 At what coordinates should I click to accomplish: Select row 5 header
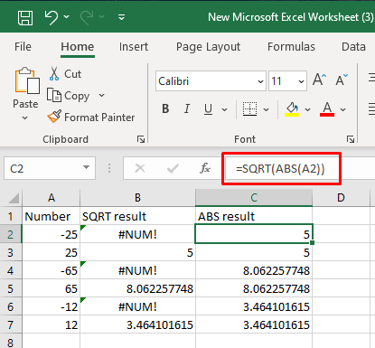click(x=11, y=288)
